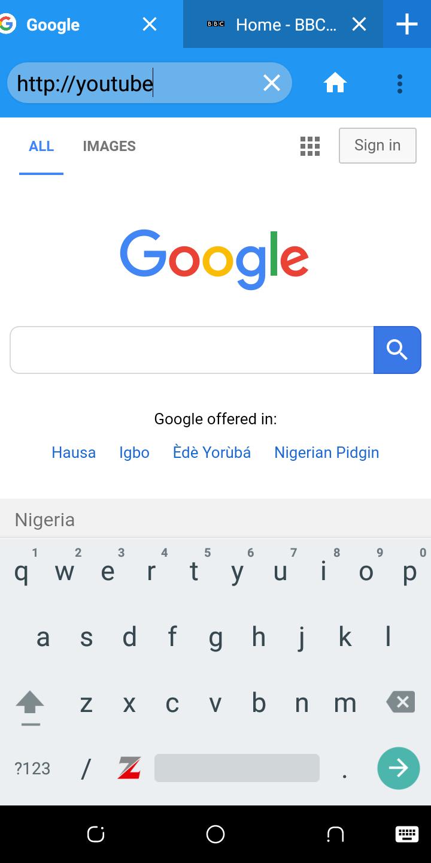Go to the browser home page icon
This screenshot has height=863, width=431.
pyautogui.click(x=335, y=83)
